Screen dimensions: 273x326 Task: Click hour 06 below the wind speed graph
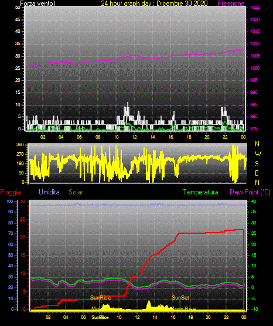(x=80, y=137)
